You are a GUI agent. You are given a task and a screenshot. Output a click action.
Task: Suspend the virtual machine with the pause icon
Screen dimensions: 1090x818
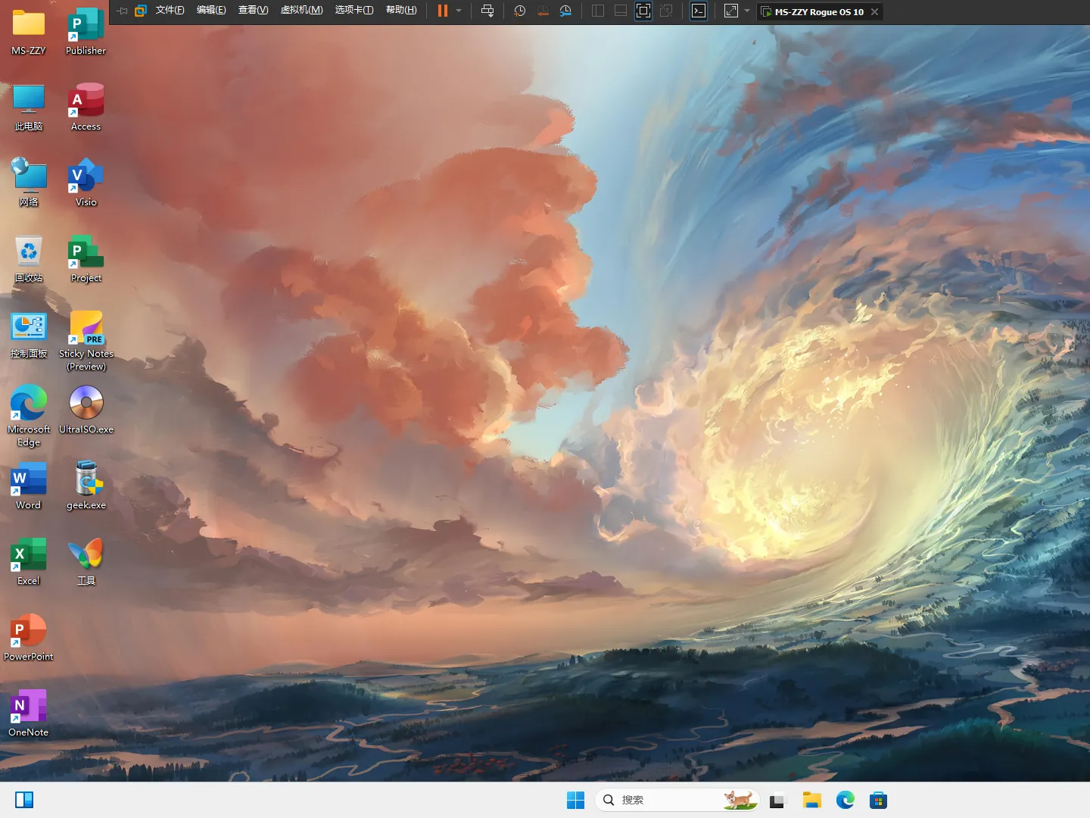click(441, 11)
